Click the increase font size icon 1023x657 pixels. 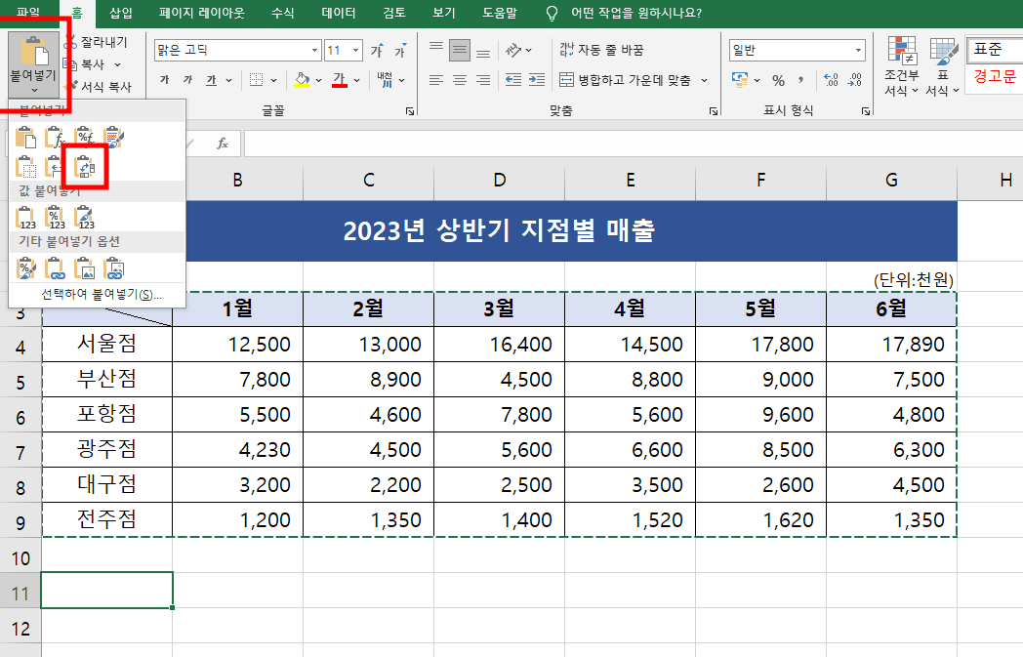click(x=377, y=50)
